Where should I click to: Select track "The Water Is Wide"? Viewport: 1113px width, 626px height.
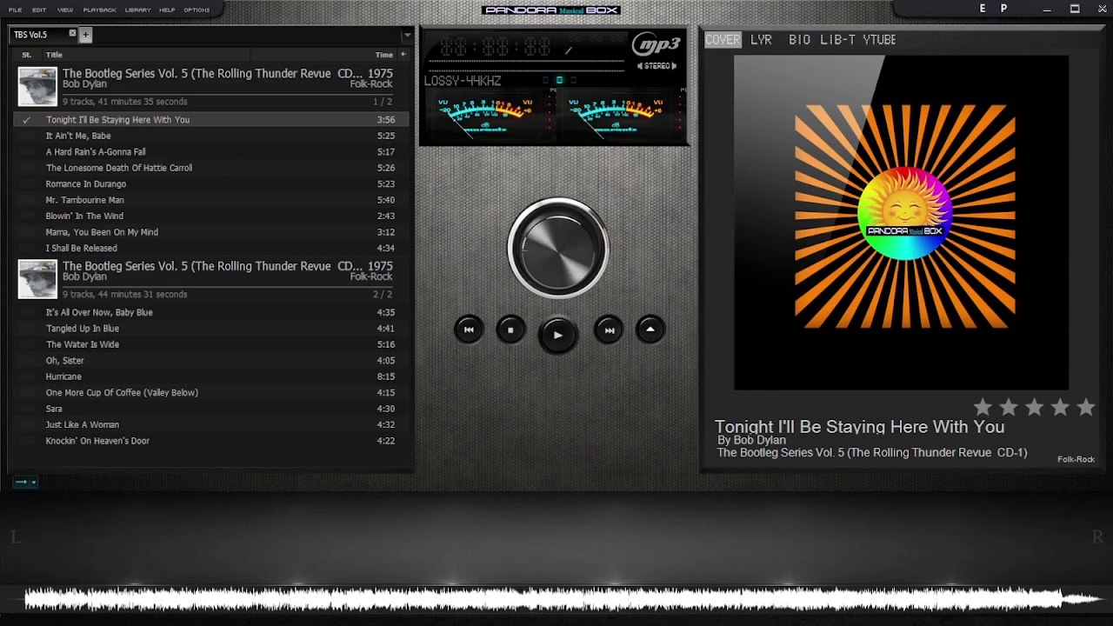pos(211,344)
